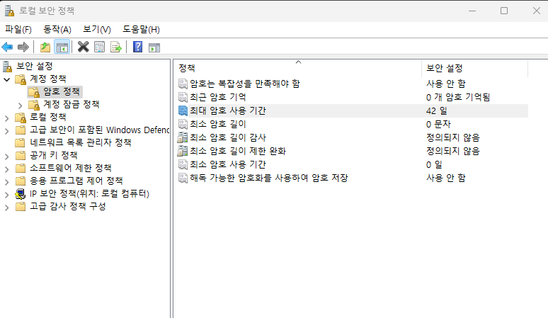This screenshot has height=318, width=548.
Task: Click the IP 보안 정책 computer icon
Action: [x=21, y=193]
